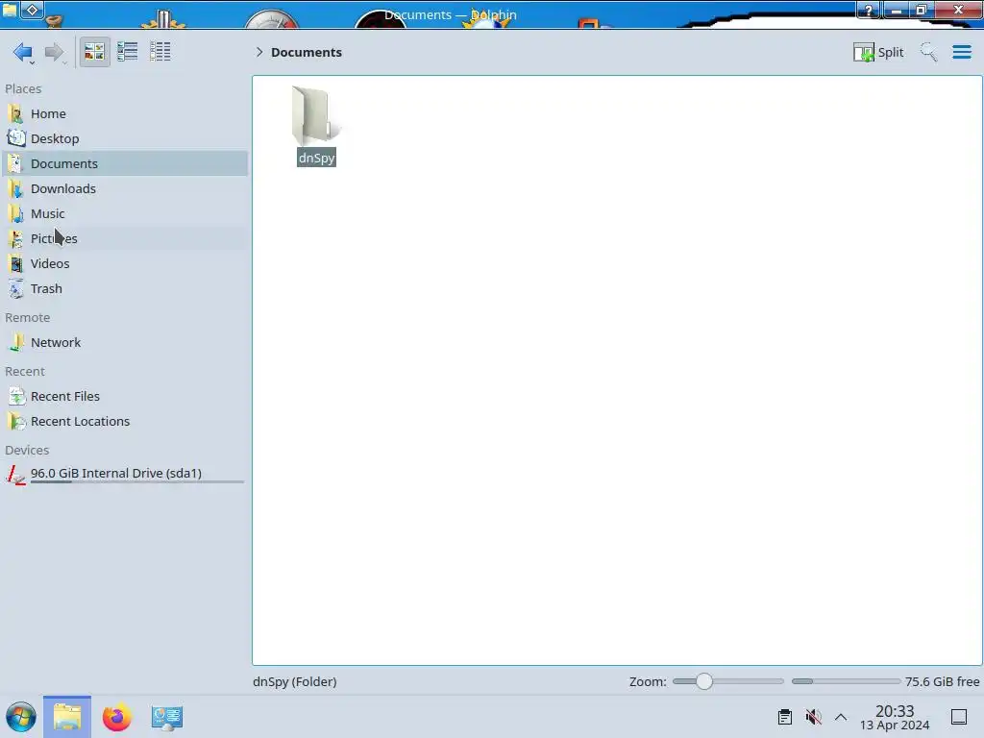Click the Videos folder icon
Image resolution: width=984 pixels, height=738 pixels.
(16, 263)
